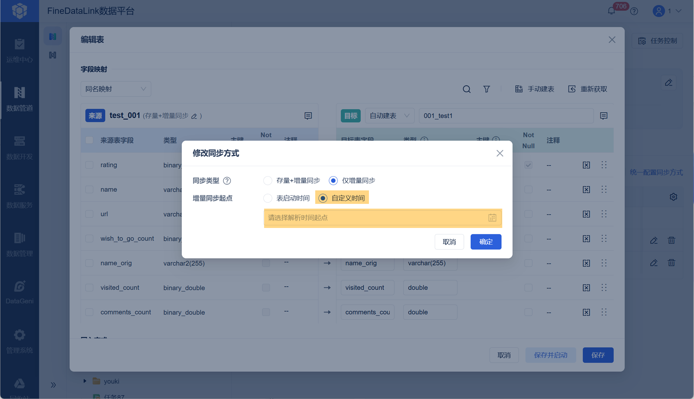Click 重新获取 button
Screen dimensions: 694x399
point(588,89)
